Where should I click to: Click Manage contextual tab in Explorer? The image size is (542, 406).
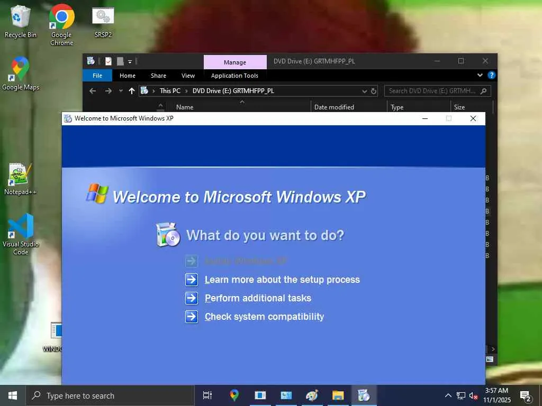[235, 62]
